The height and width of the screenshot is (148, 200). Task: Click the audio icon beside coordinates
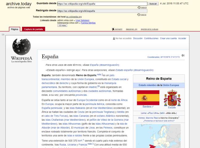[183, 55]
